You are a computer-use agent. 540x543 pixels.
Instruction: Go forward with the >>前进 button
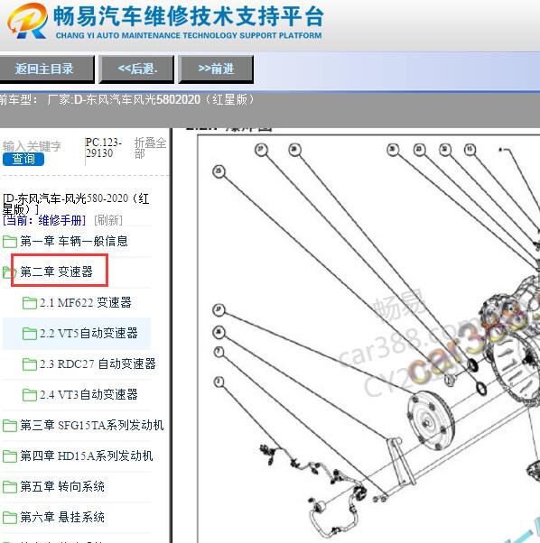(216, 69)
